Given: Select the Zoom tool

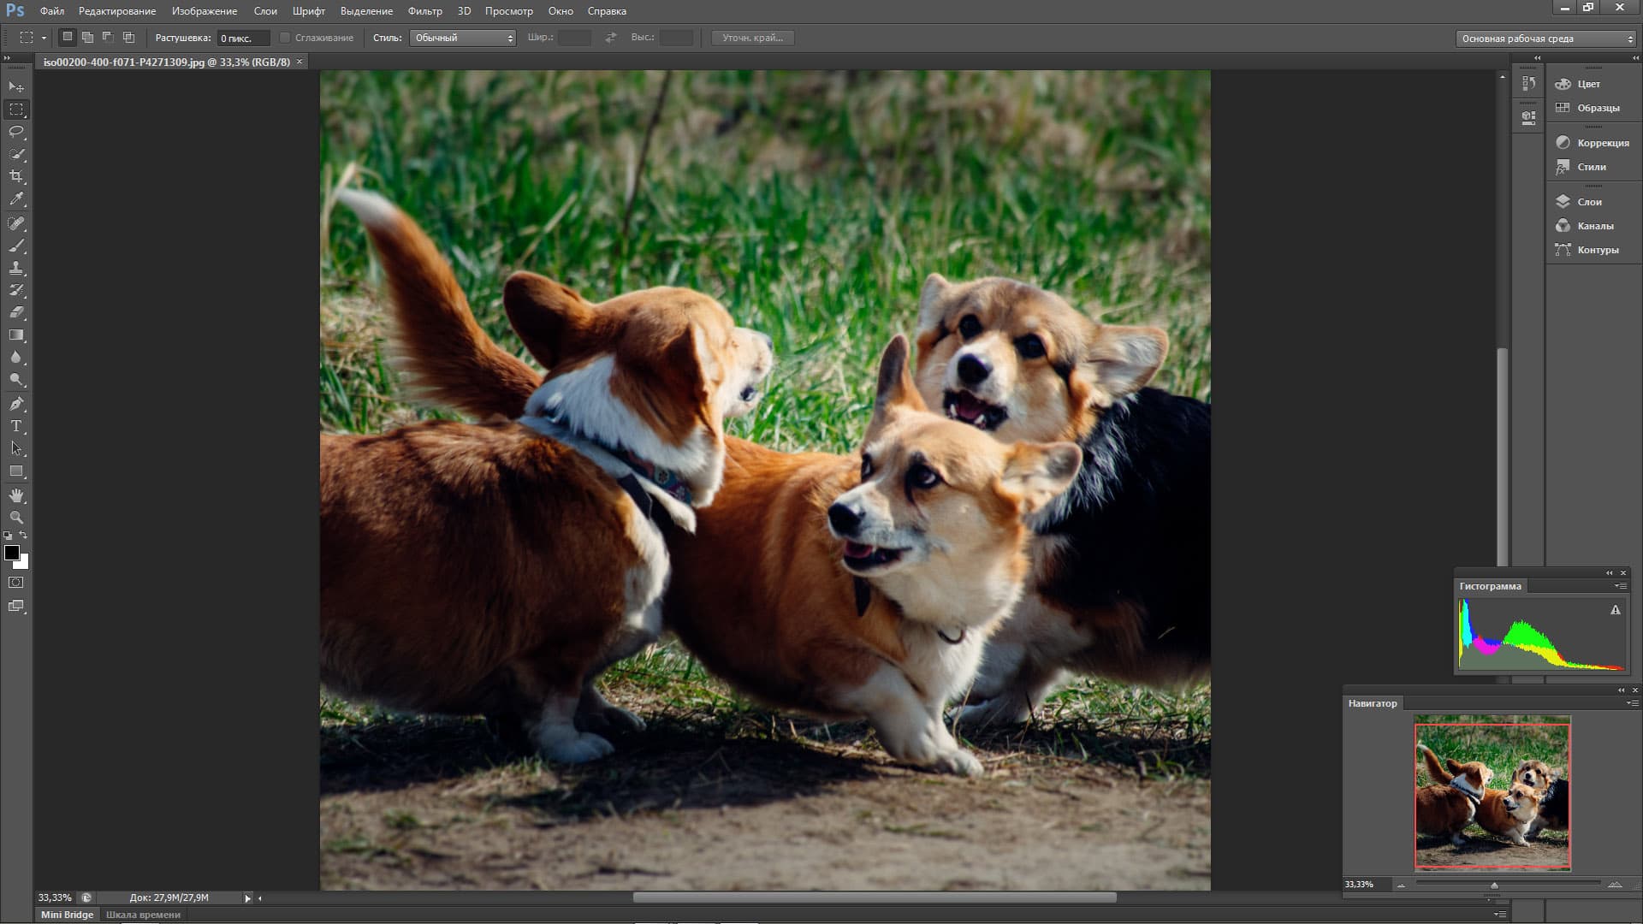Looking at the screenshot, I should (16, 518).
